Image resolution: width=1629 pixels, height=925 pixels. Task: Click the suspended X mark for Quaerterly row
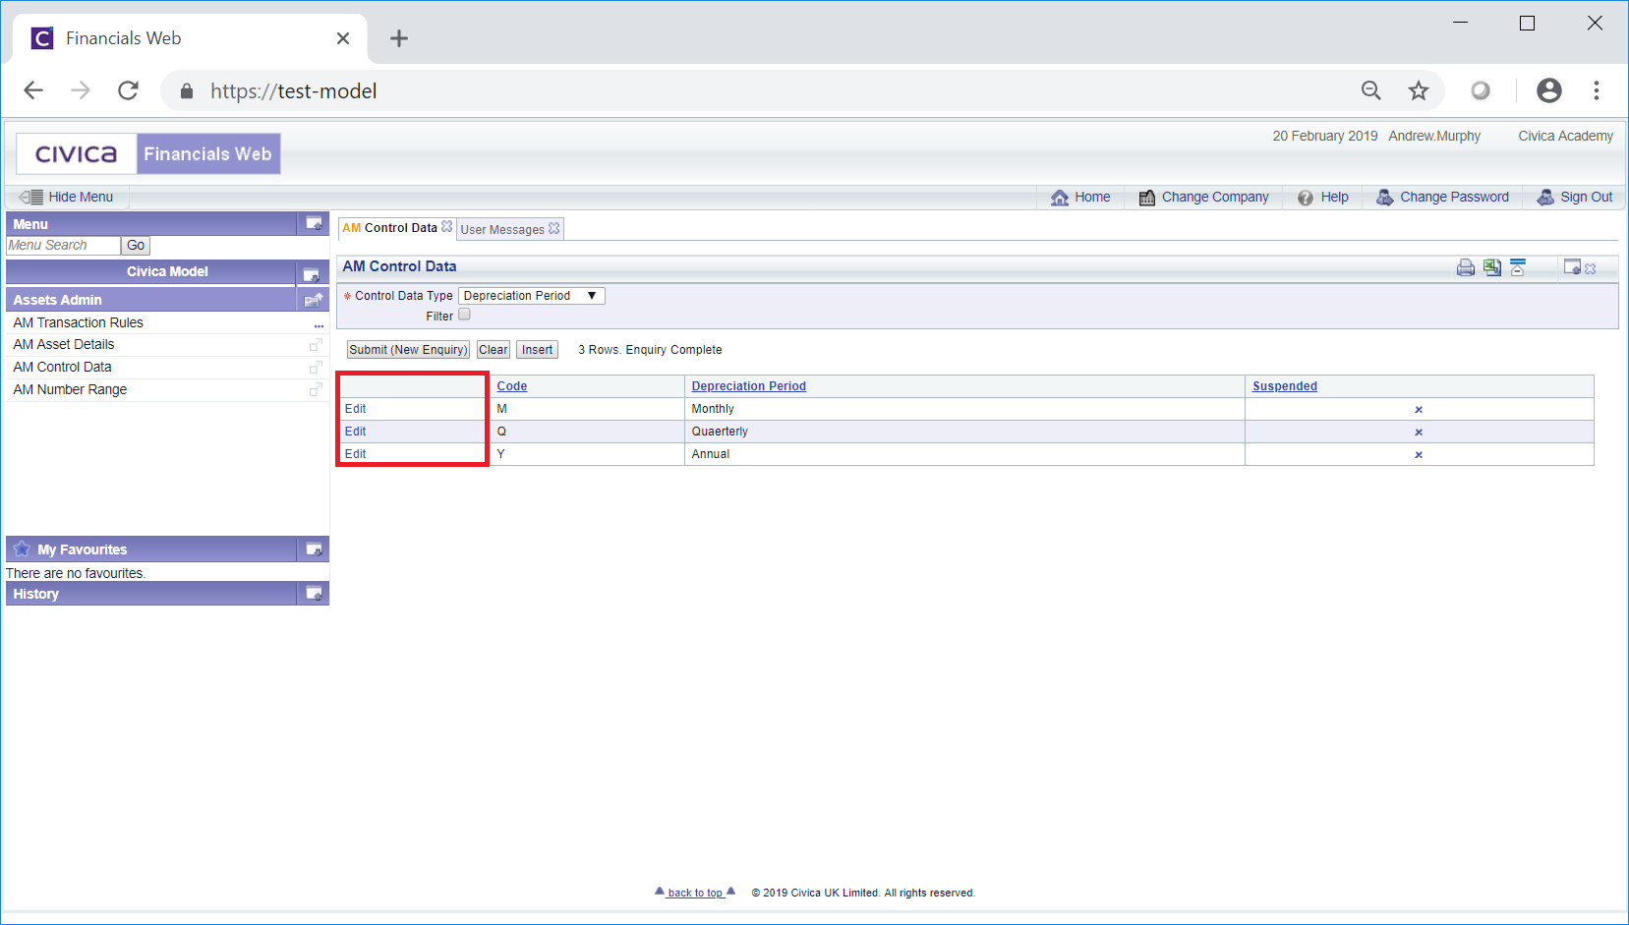click(x=1419, y=432)
